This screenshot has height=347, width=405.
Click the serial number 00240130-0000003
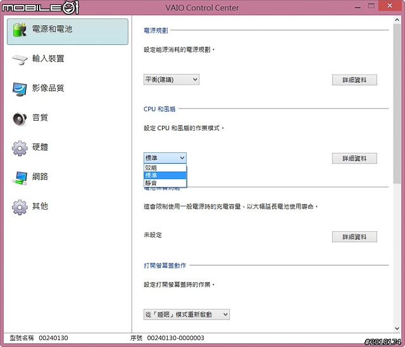[175, 338]
